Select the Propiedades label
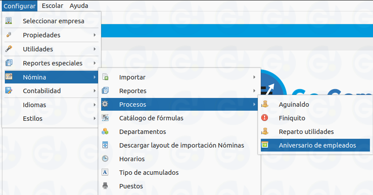 click(x=41, y=35)
